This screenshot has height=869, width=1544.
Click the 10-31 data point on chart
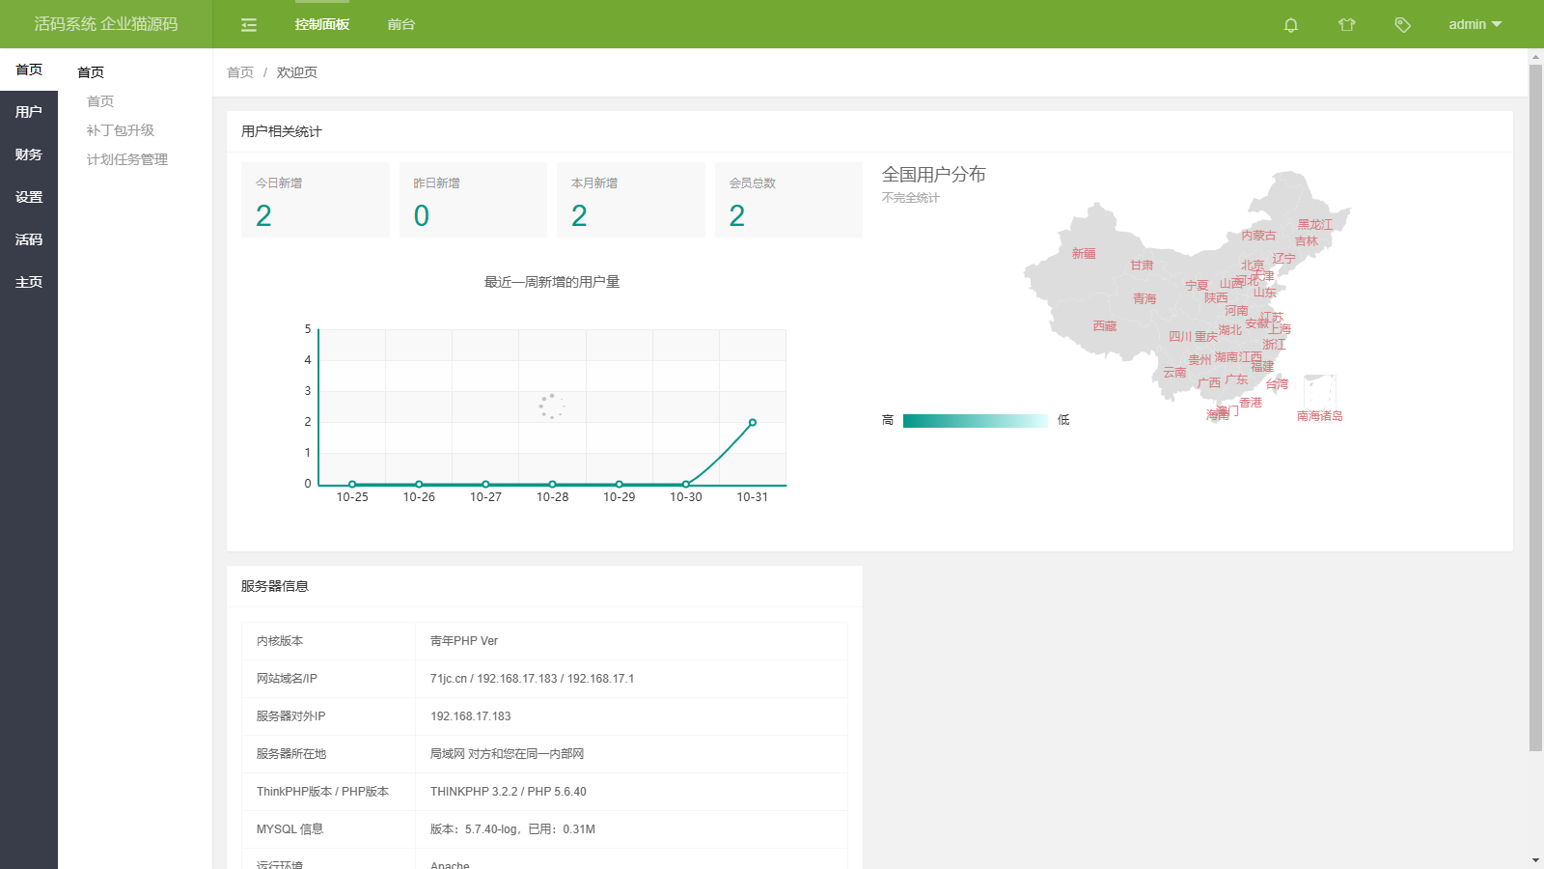(x=753, y=422)
